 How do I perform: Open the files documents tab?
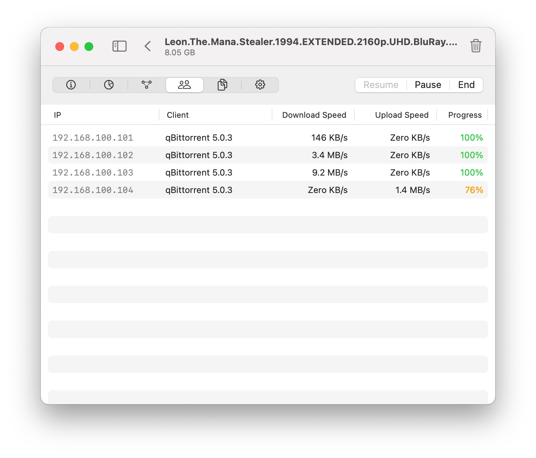(x=222, y=85)
